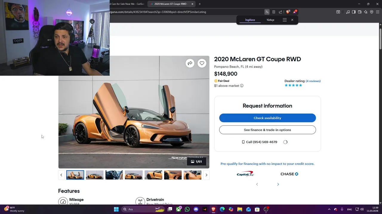This screenshot has height=214, width=382.
Task: Open the Leo AI sparkle icon
Action: pyautogui.click(x=366, y=12)
